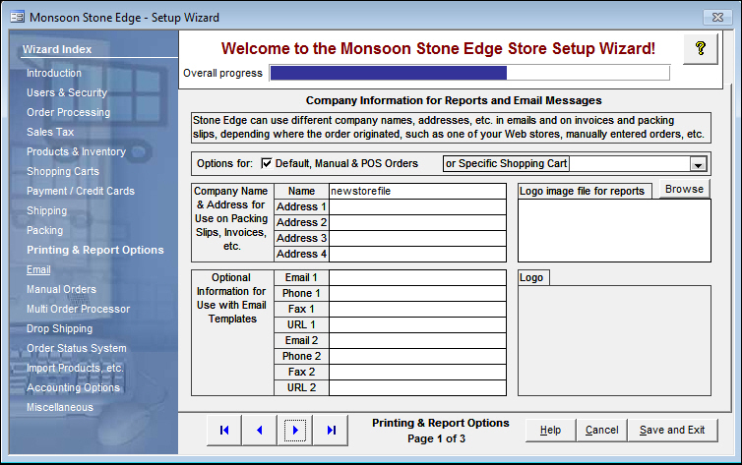Click the help question mark icon
This screenshot has height=465, width=742.
[700, 49]
